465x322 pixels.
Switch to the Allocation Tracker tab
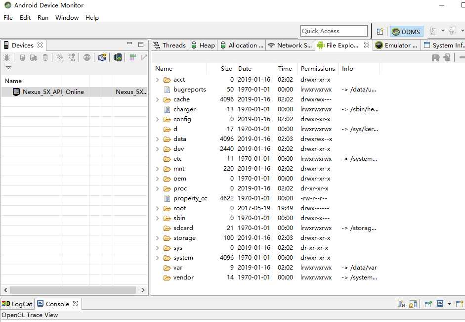click(242, 45)
